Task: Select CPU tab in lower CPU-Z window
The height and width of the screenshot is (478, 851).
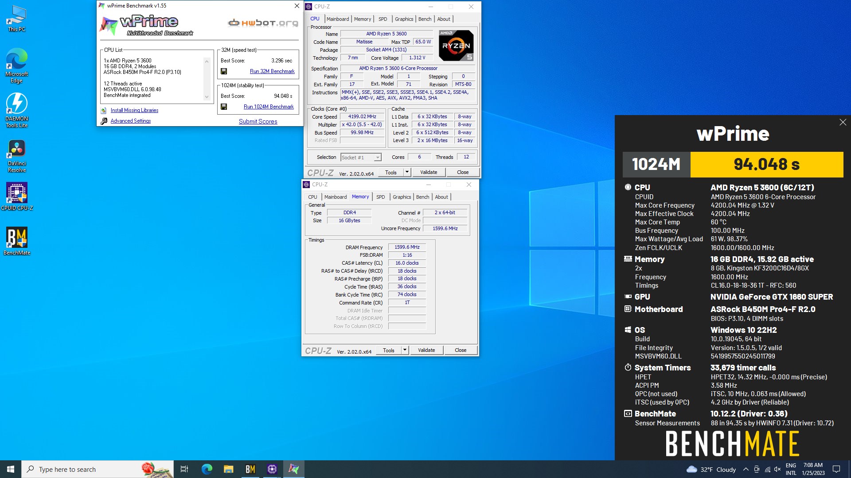Action: (x=312, y=197)
